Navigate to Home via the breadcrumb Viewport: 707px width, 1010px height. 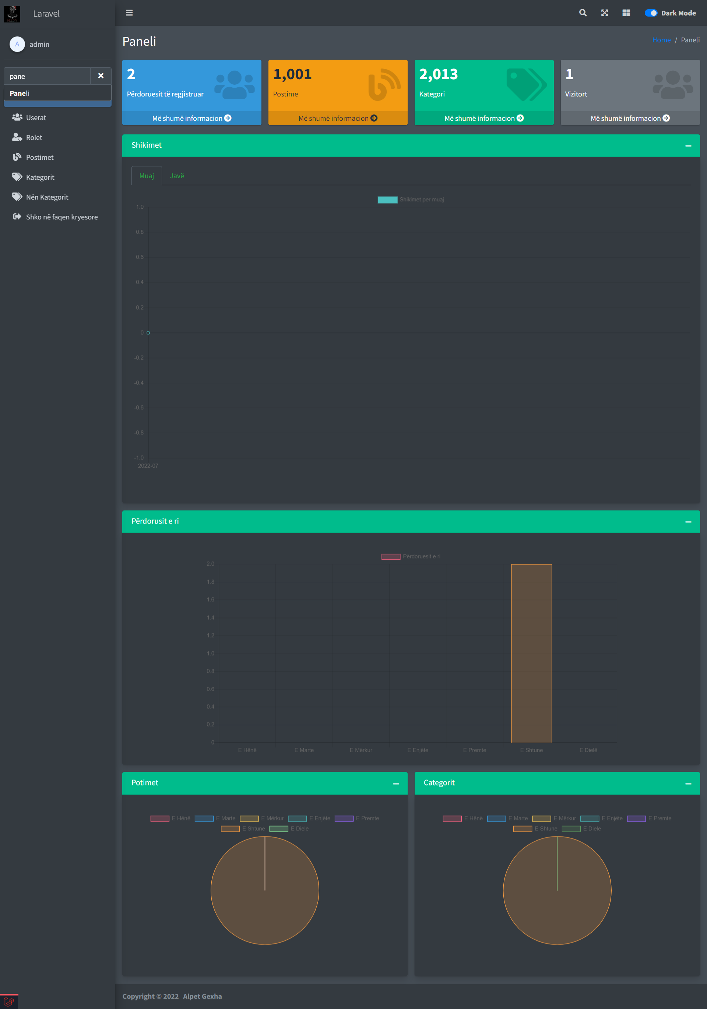click(x=661, y=40)
